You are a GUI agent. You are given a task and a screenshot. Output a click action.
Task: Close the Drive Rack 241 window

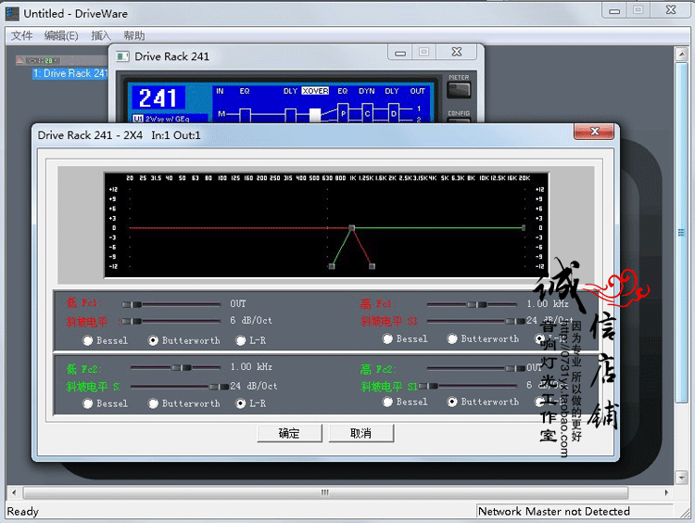click(x=457, y=52)
